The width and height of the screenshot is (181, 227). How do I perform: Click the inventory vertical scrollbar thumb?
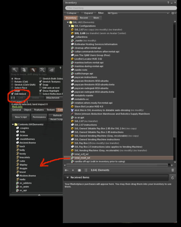(175, 117)
